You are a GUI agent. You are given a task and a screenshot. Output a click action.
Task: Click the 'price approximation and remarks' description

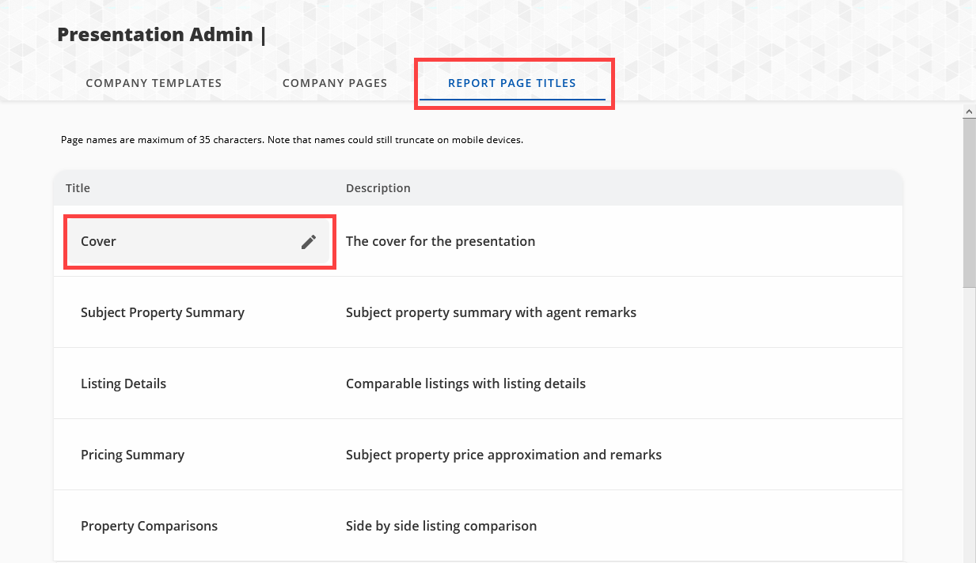pos(503,455)
